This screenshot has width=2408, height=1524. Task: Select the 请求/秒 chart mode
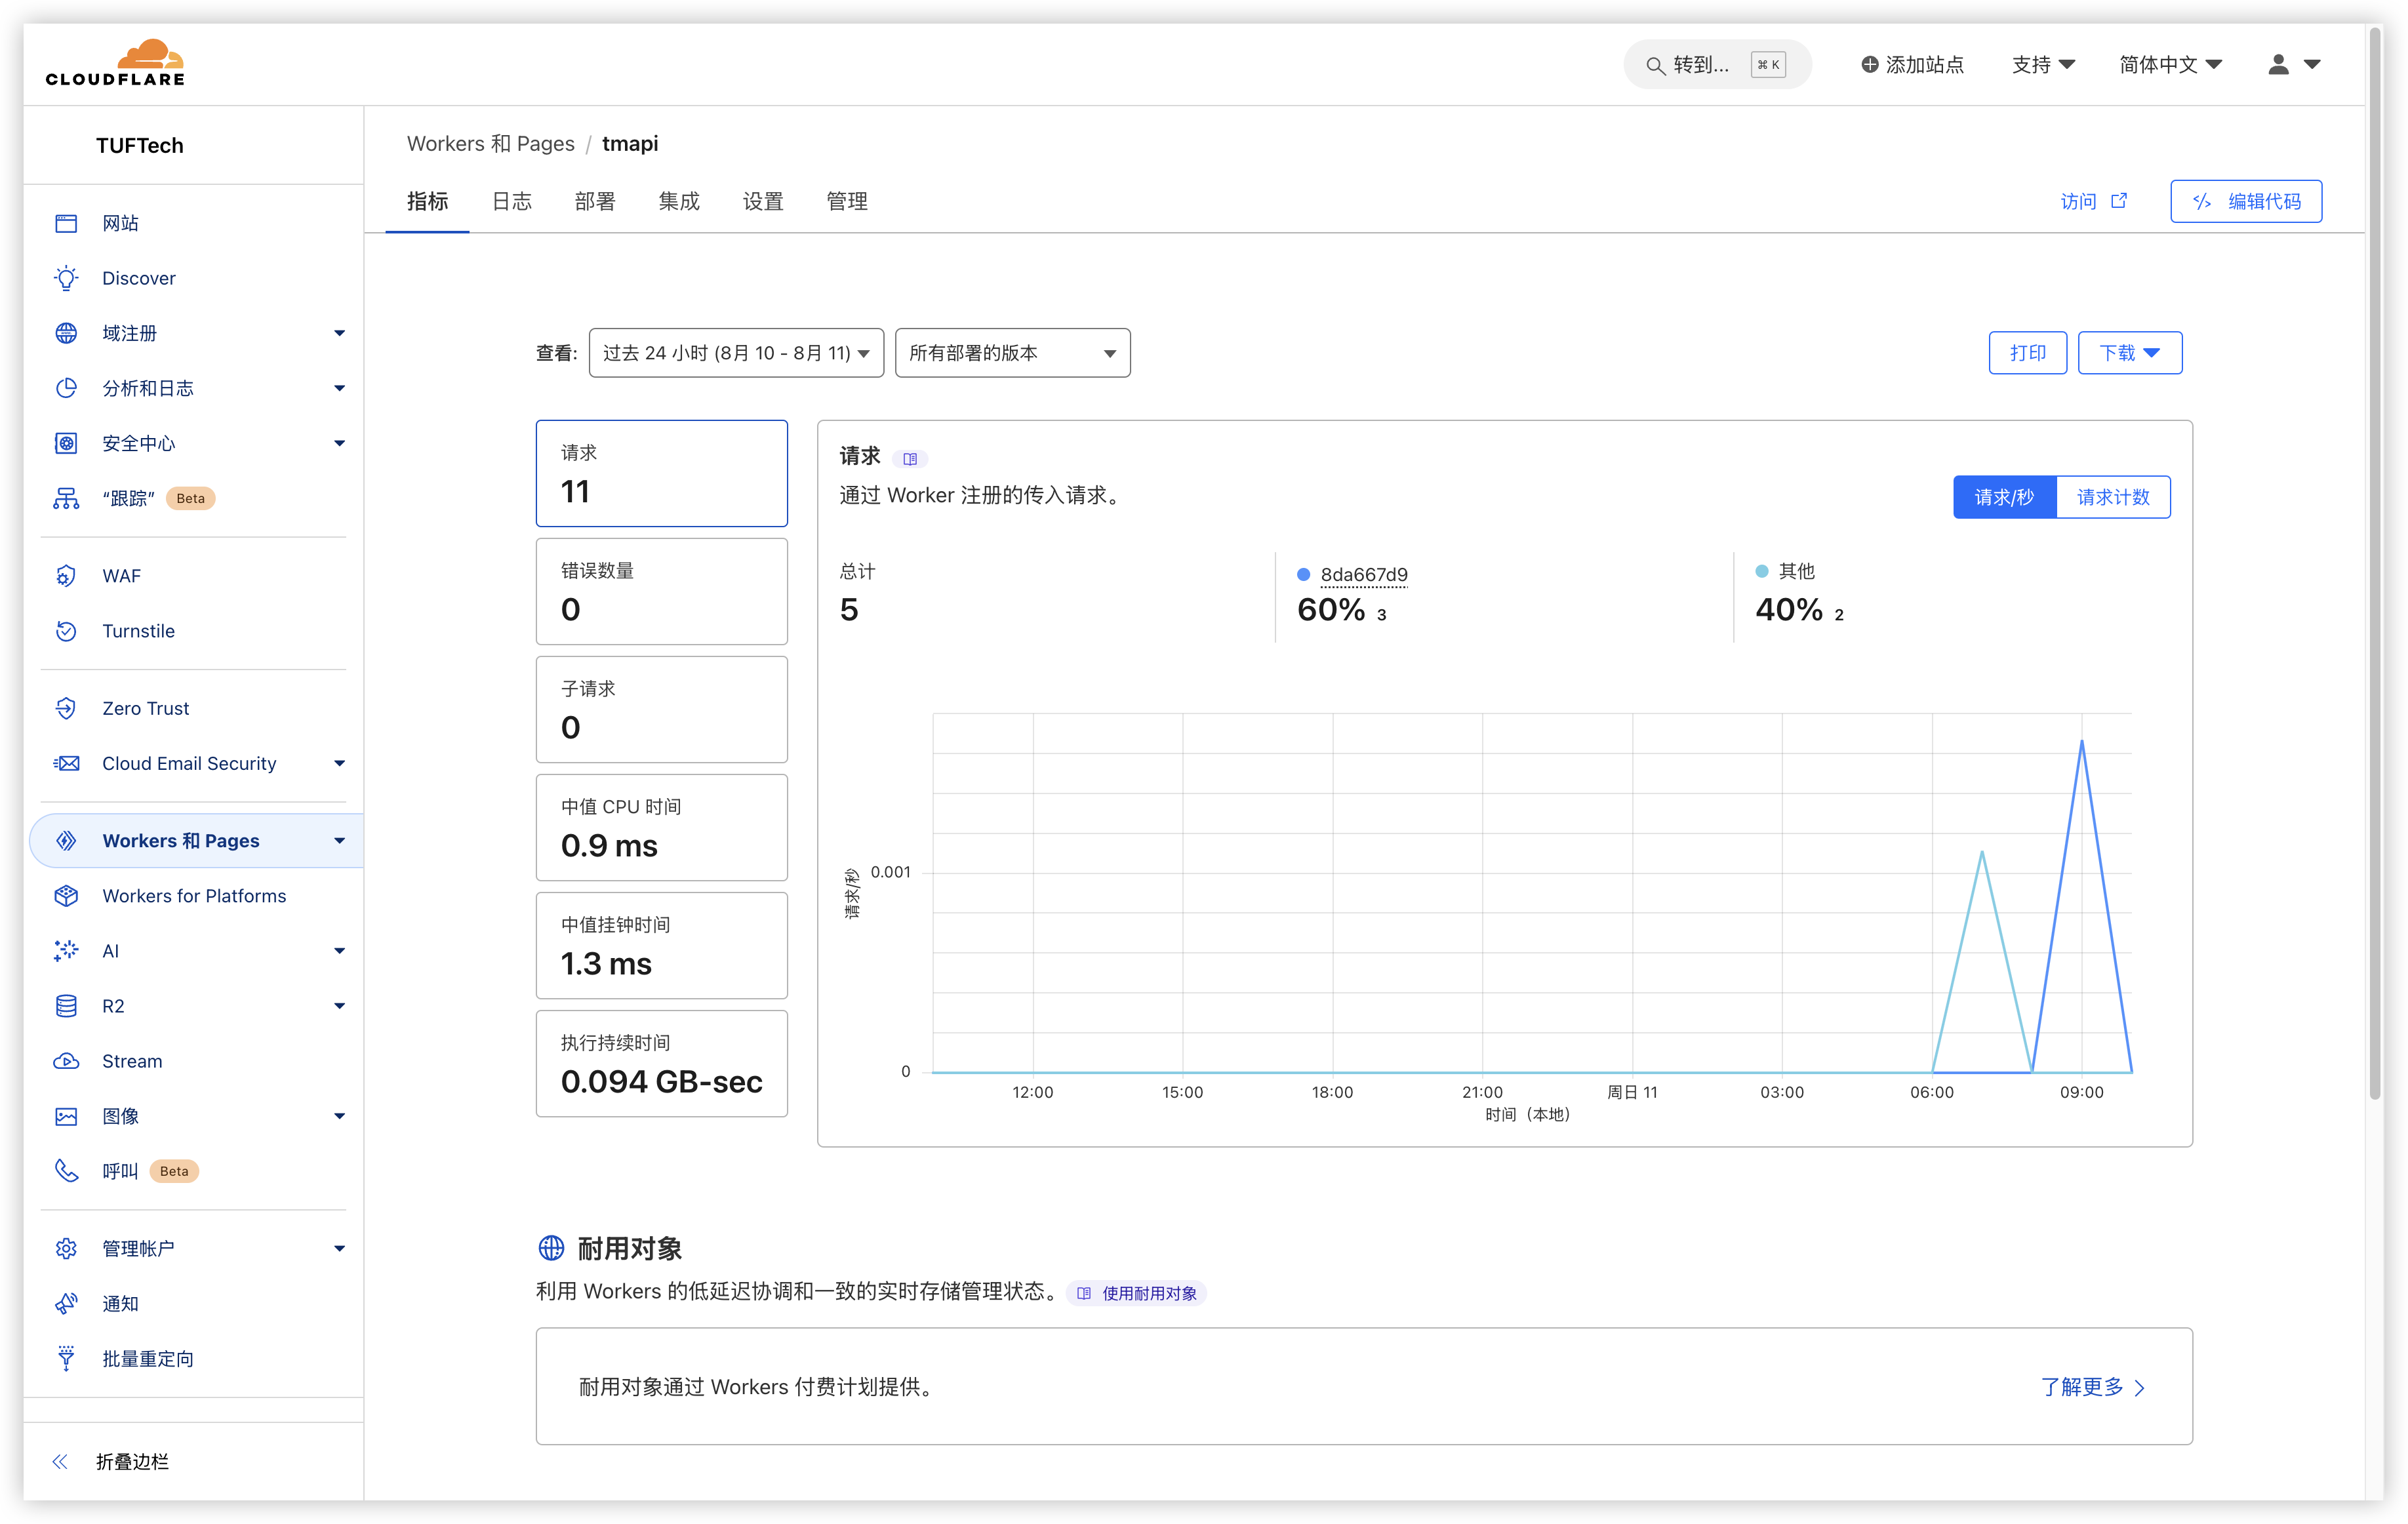pyautogui.click(x=2004, y=497)
